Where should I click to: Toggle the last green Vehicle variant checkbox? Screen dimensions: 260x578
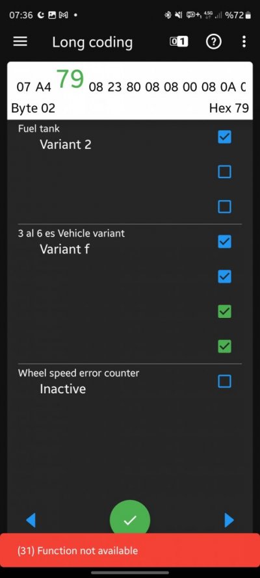point(225,347)
